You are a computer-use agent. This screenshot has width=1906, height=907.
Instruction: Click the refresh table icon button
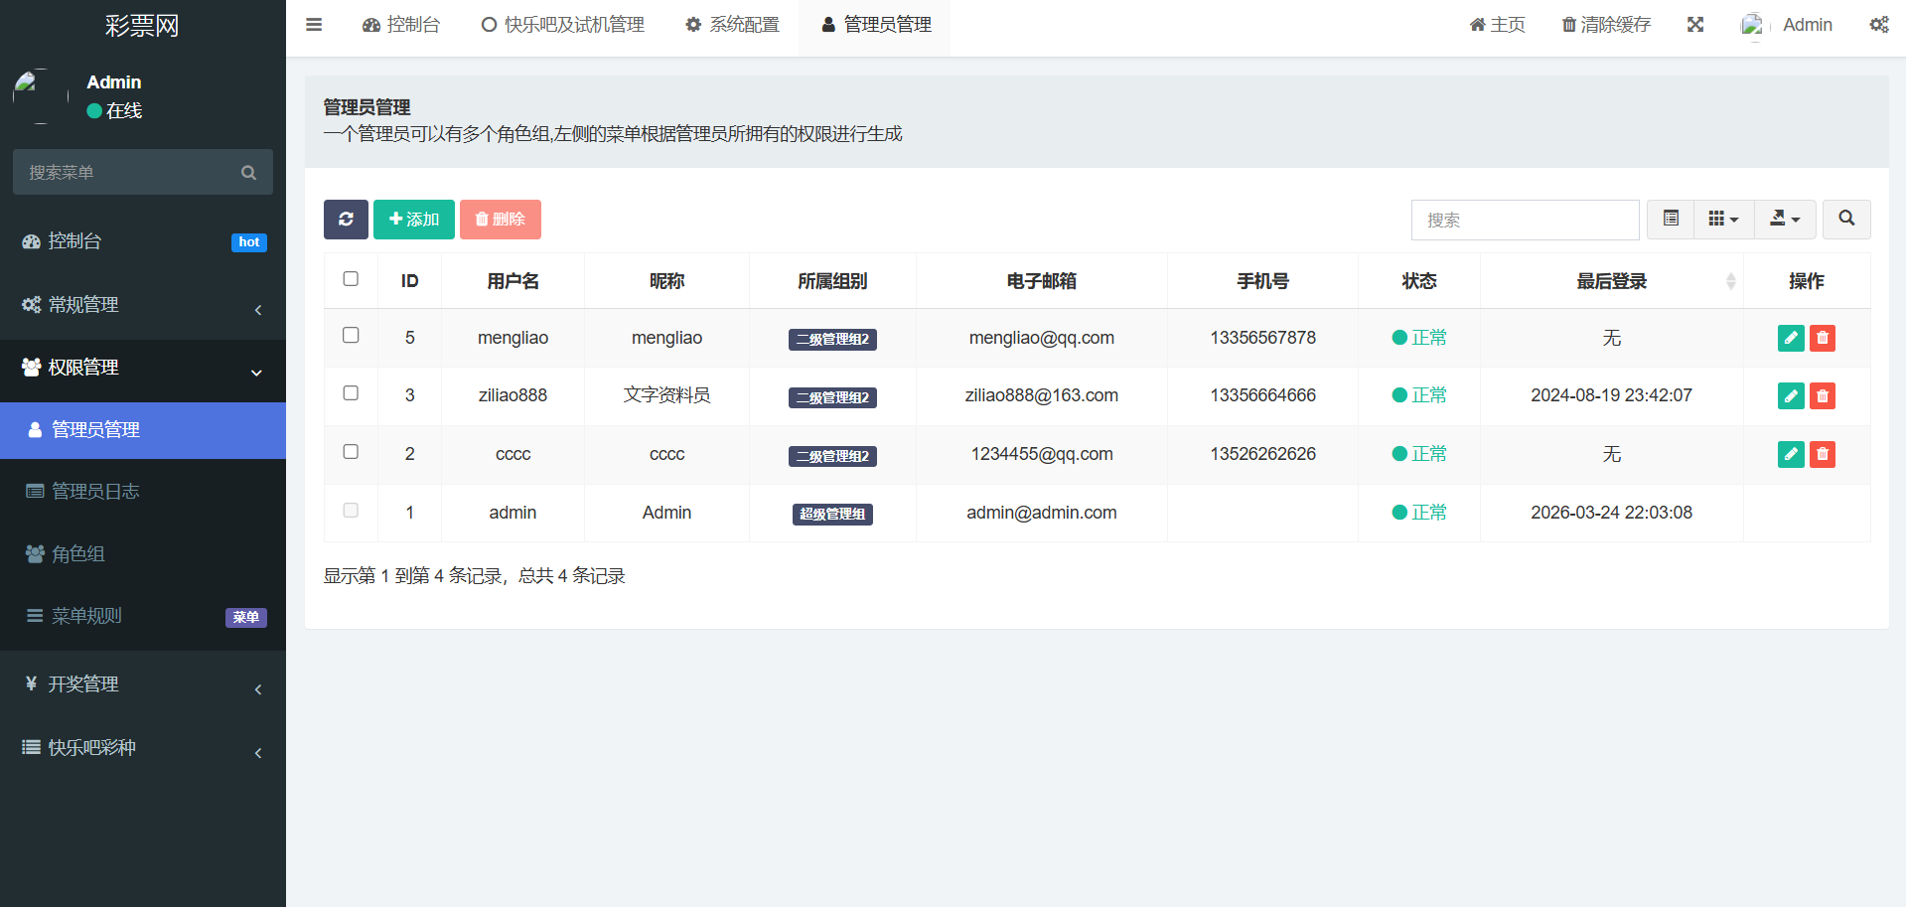tap(346, 220)
